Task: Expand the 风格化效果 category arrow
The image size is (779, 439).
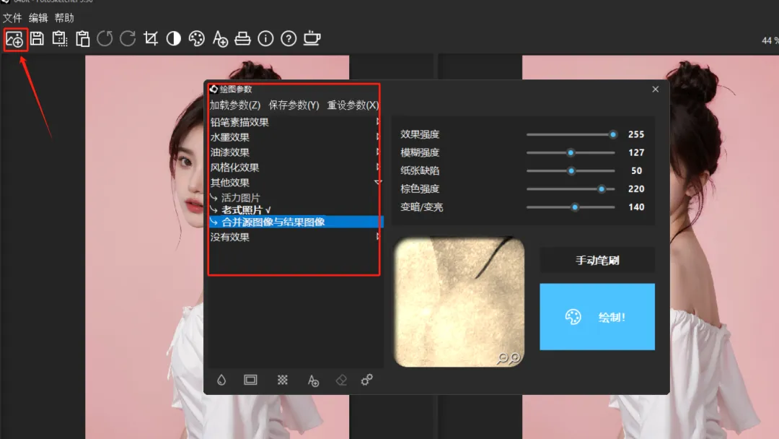Action: pyautogui.click(x=378, y=167)
